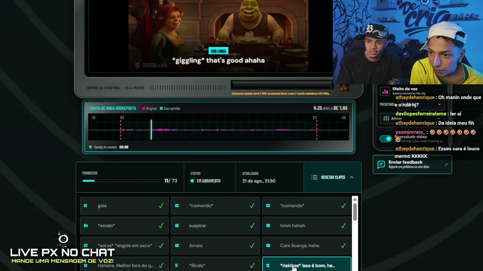
Task: Click the checkmark on clip 09 Com licença
Action: (343, 246)
